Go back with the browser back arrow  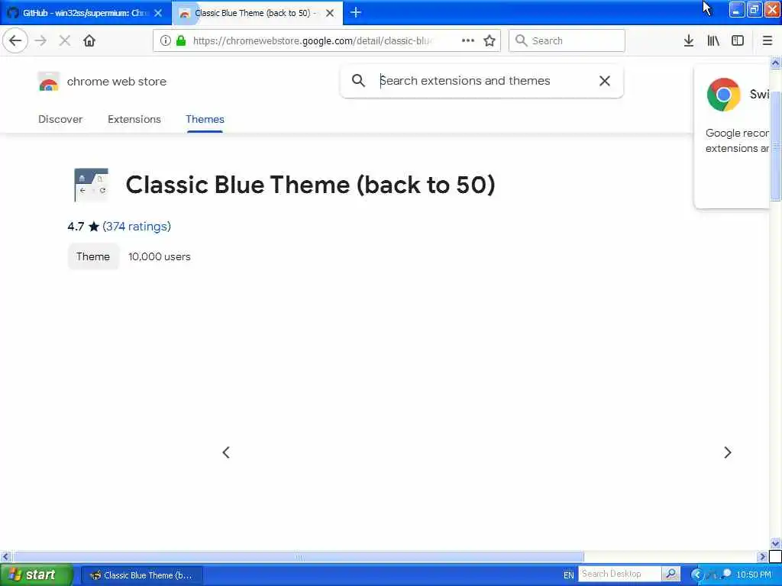(x=15, y=40)
